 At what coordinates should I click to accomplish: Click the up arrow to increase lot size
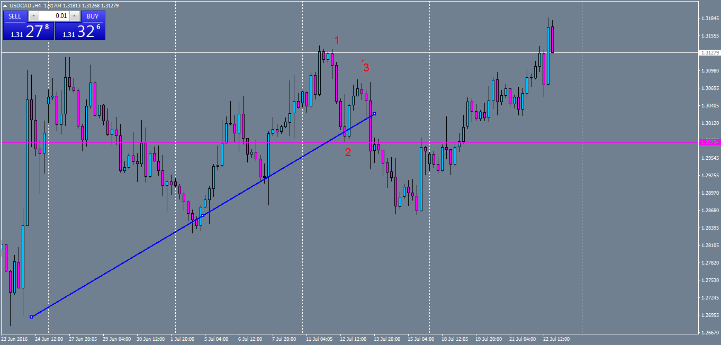click(74, 16)
